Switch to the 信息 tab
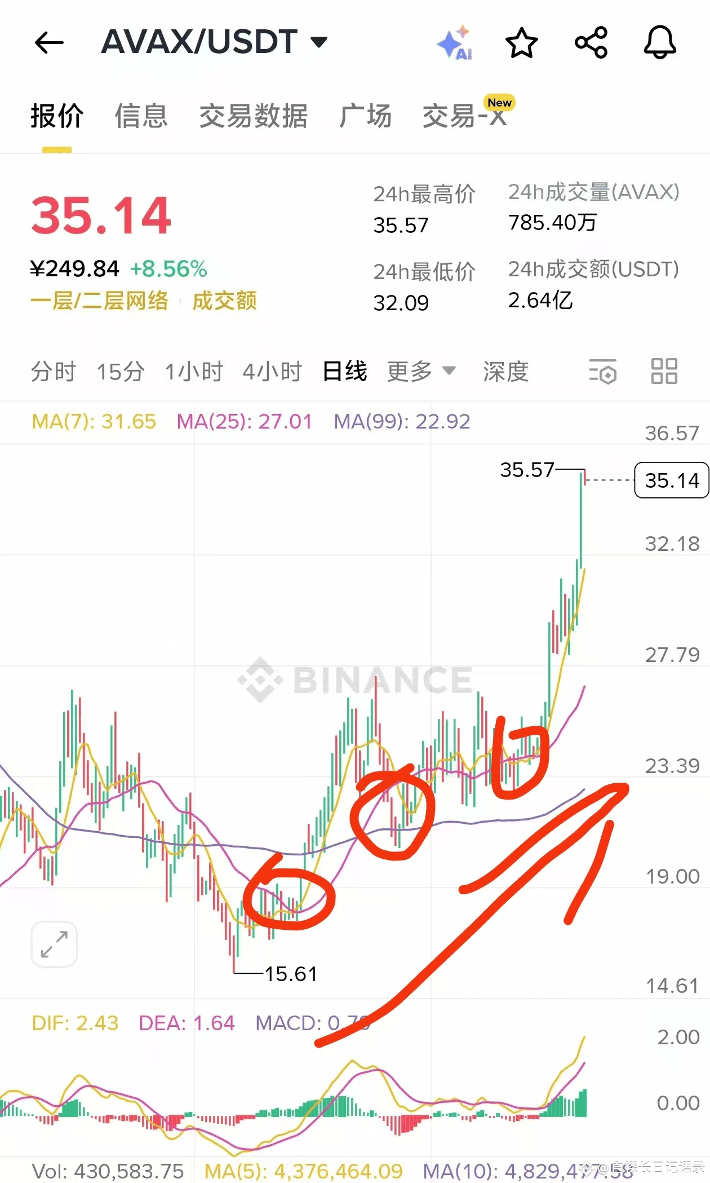 141,116
